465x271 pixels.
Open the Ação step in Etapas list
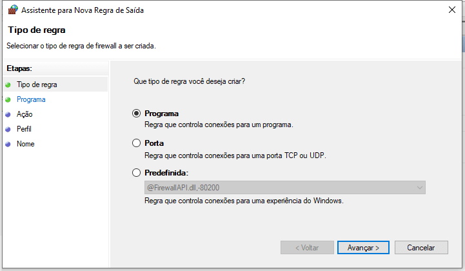(25, 114)
